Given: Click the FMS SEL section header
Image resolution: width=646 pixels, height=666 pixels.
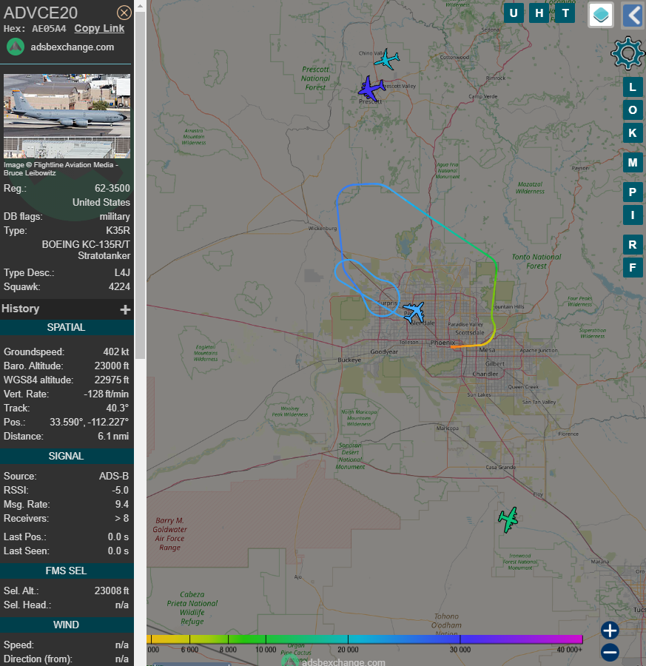Looking at the screenshot, I should click(x=67, y=571).
